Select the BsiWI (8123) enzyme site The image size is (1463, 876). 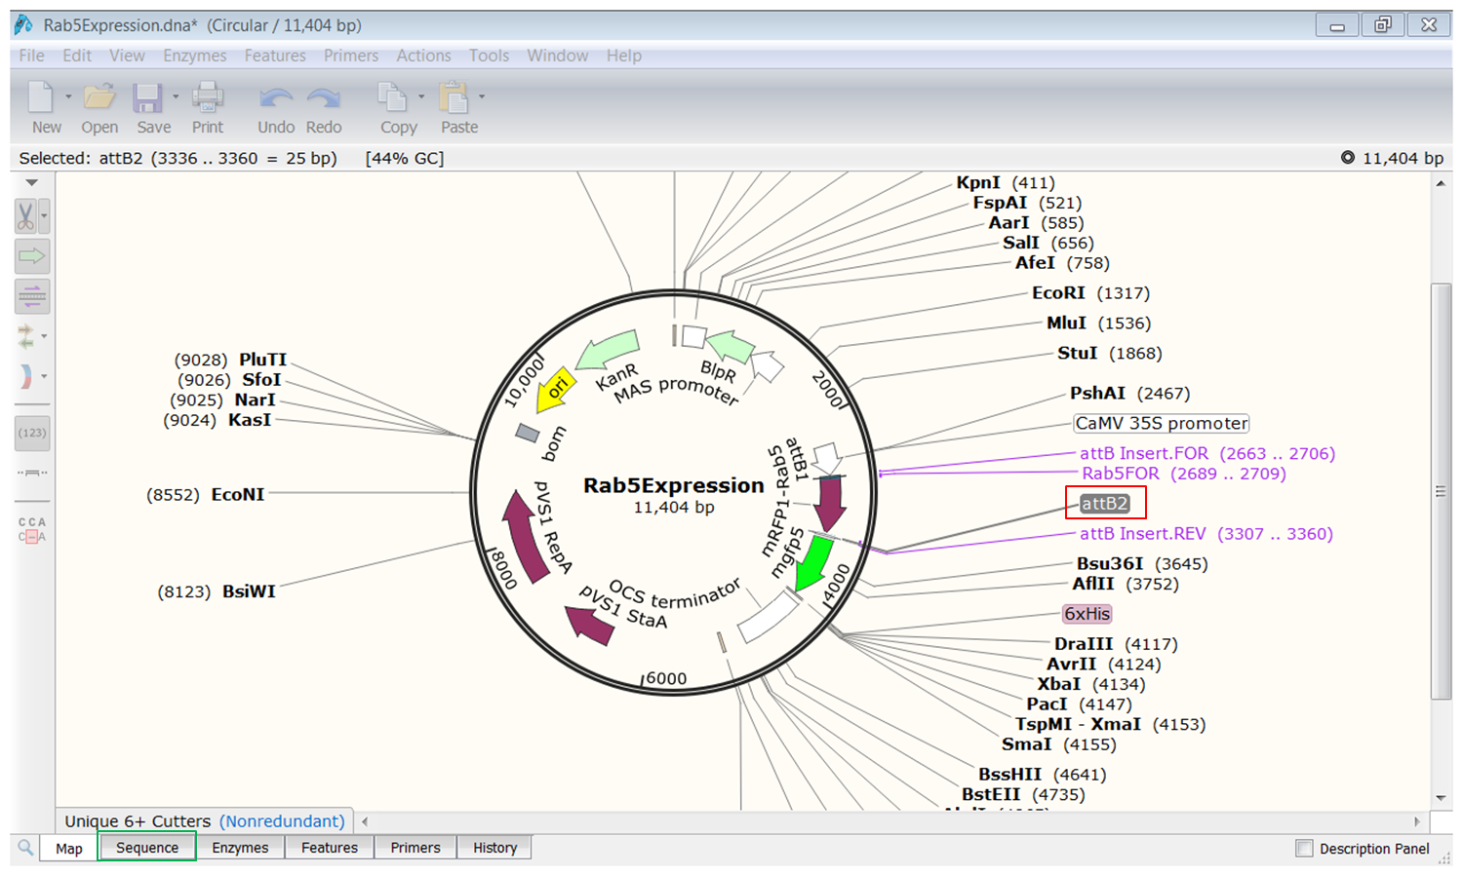point(217,591)
